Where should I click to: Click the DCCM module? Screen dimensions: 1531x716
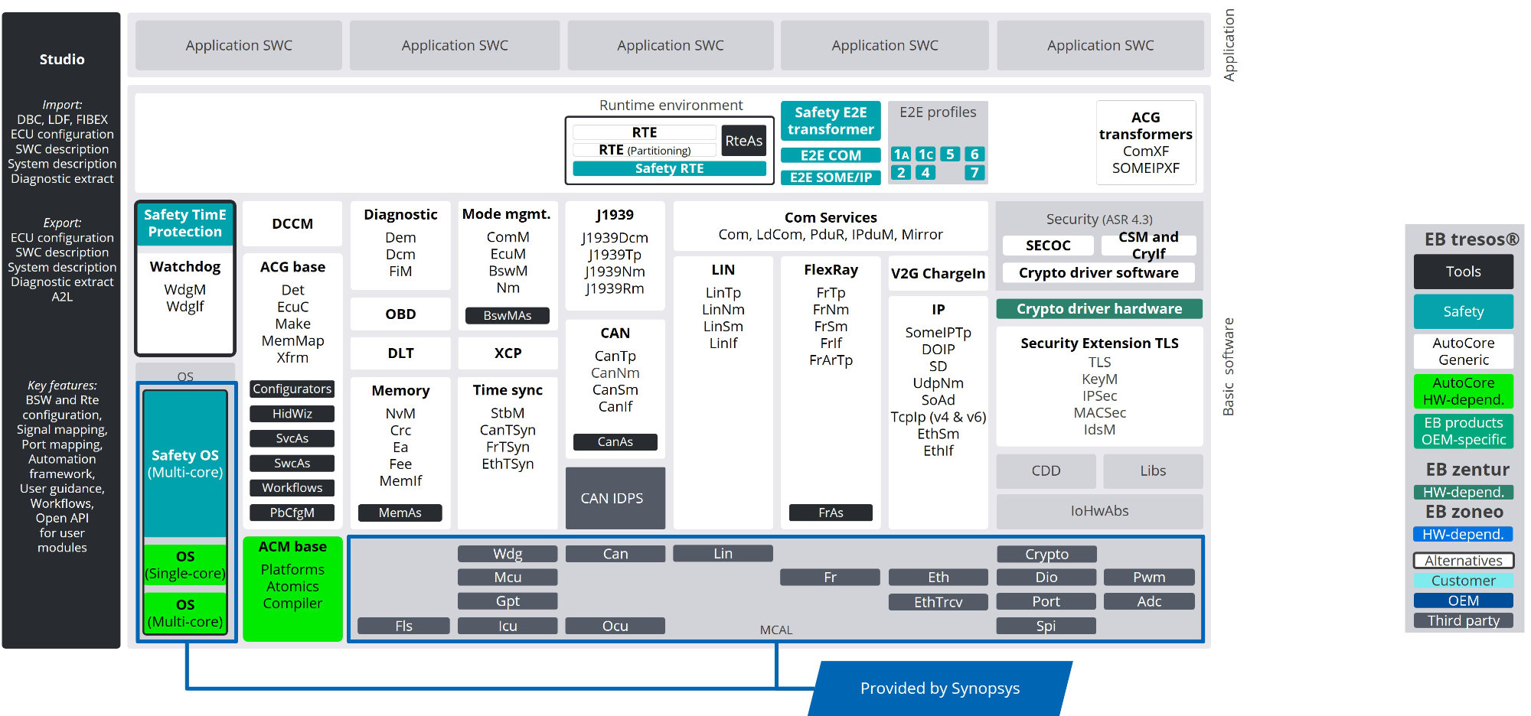click(292, 223)
